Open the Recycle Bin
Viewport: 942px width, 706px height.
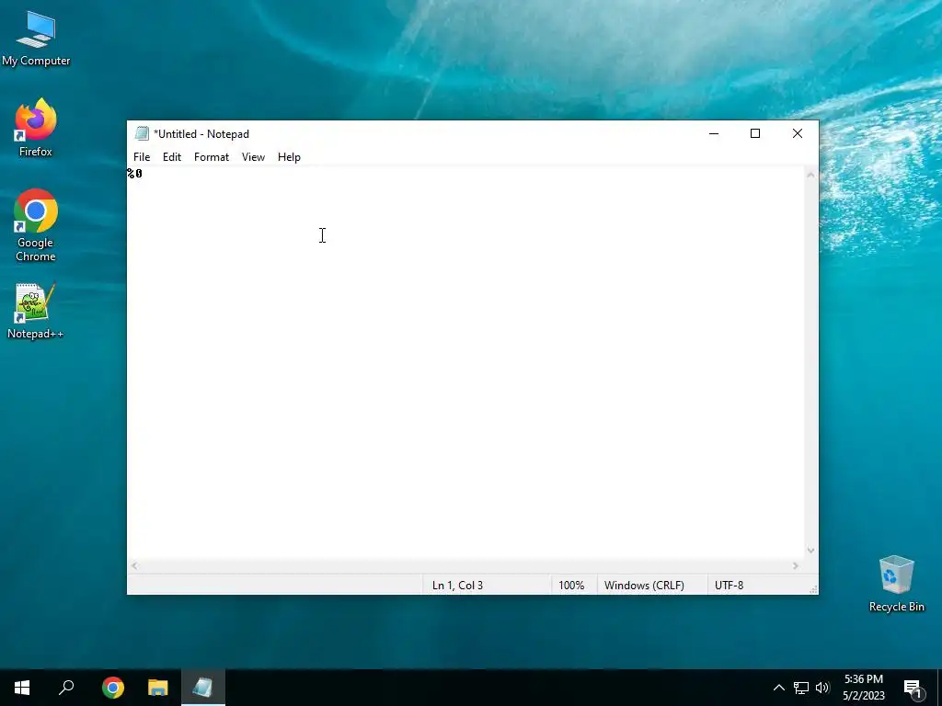click(896, 584)
